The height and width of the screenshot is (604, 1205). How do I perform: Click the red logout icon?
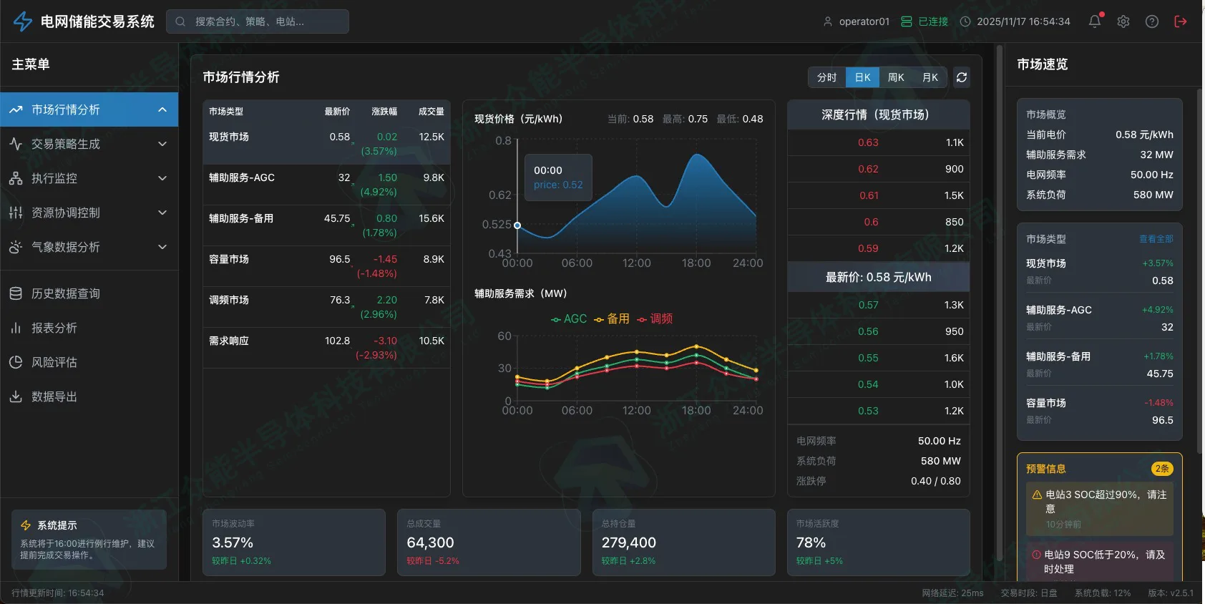1181,21
